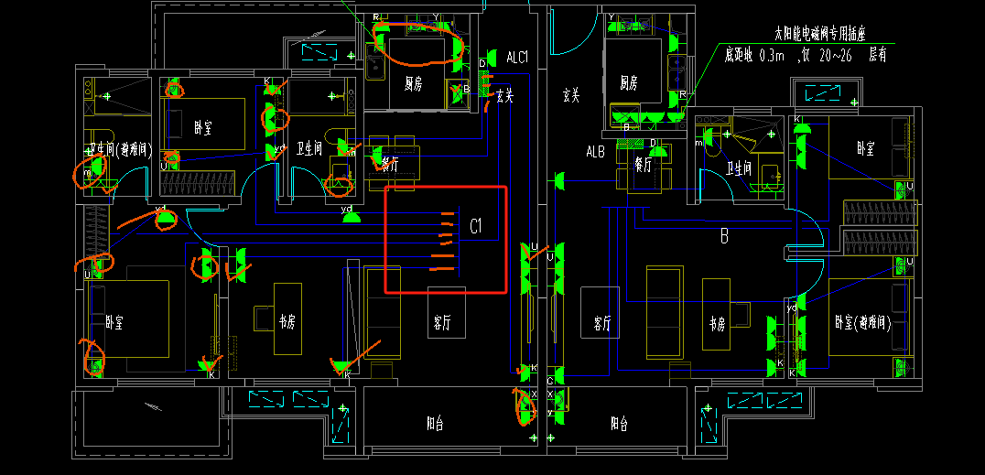Image resolution: width=985 pixels, height=475 pixels.
Task: Pick the K socket in unit B upper bedroom
Action: pyautogui.click(x=801, y=129)
